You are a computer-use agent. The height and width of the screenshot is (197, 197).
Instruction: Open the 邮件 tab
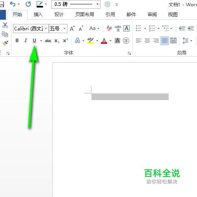[x=131, y=14]
